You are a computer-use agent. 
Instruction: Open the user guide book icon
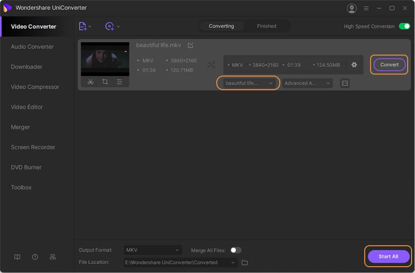17,257
